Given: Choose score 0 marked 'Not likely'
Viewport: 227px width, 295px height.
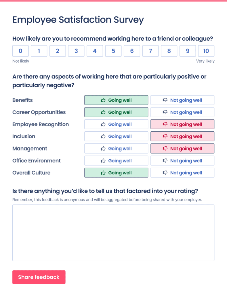Looking at the screenshot, I should coord(20,51).
